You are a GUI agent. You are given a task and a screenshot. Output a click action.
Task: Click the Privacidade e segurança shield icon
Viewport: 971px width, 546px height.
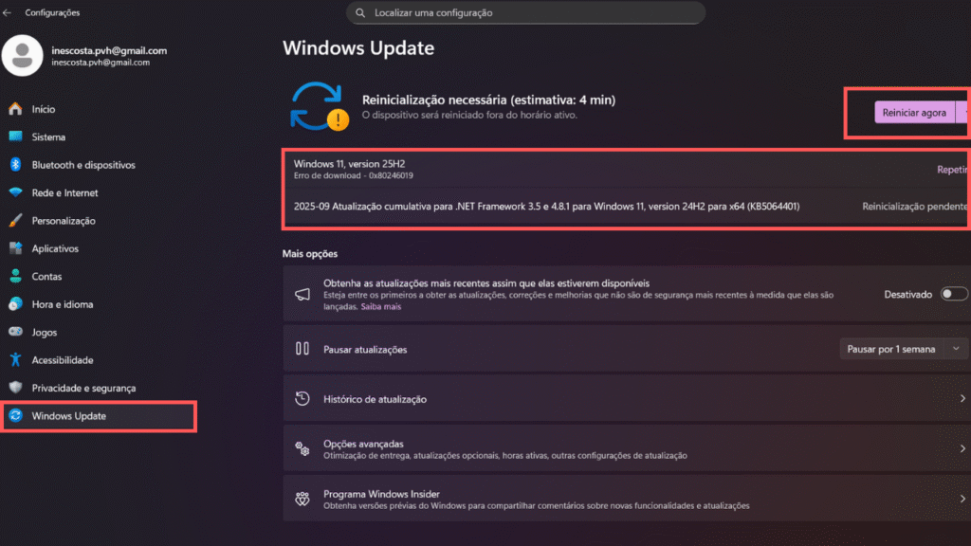pos(15,388)
